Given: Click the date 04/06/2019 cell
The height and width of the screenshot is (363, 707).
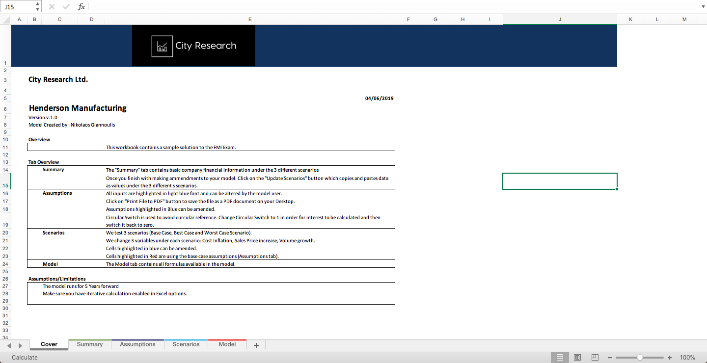Looking at the screenshot, I should pos(379,98).
